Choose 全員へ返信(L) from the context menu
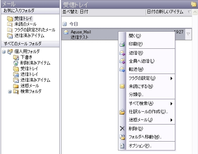Viewport: 198px width, 154px height. [x=146, y=61]
